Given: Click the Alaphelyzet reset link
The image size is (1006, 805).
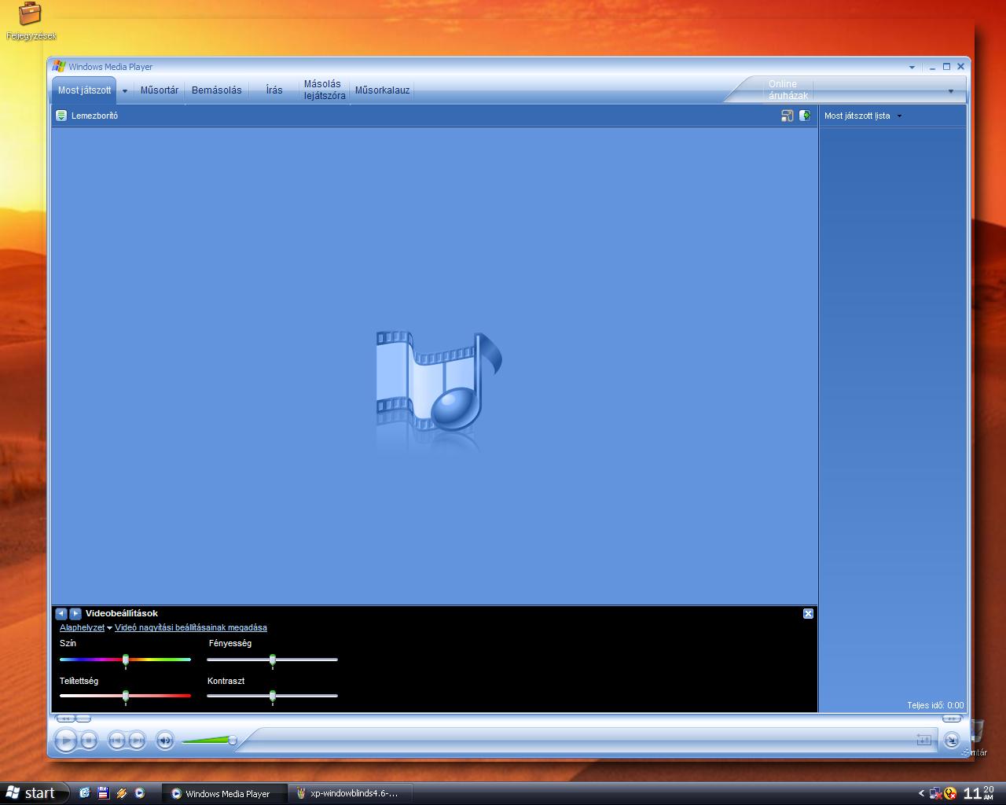Looking at the screenshot, I should [x=82, y=627].
